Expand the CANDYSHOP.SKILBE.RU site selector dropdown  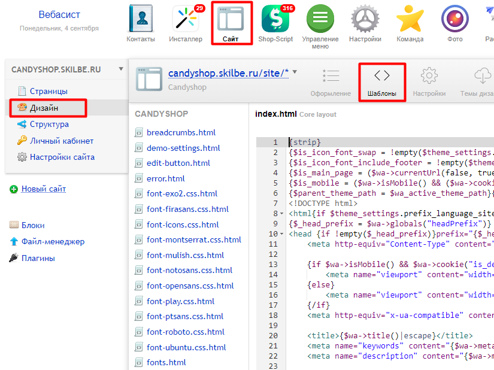[121, 69]
